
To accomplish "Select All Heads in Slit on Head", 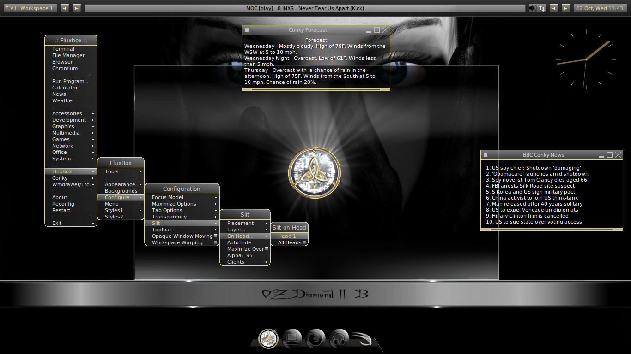I will pyautogui.click(x=289, y=242).
